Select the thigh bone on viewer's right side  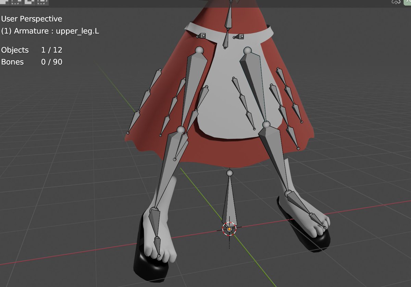pyautogui.click(x=254, y=87)
